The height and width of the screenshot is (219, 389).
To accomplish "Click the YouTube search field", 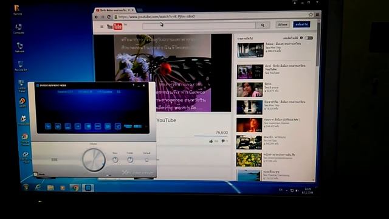I will click(199, 26).
